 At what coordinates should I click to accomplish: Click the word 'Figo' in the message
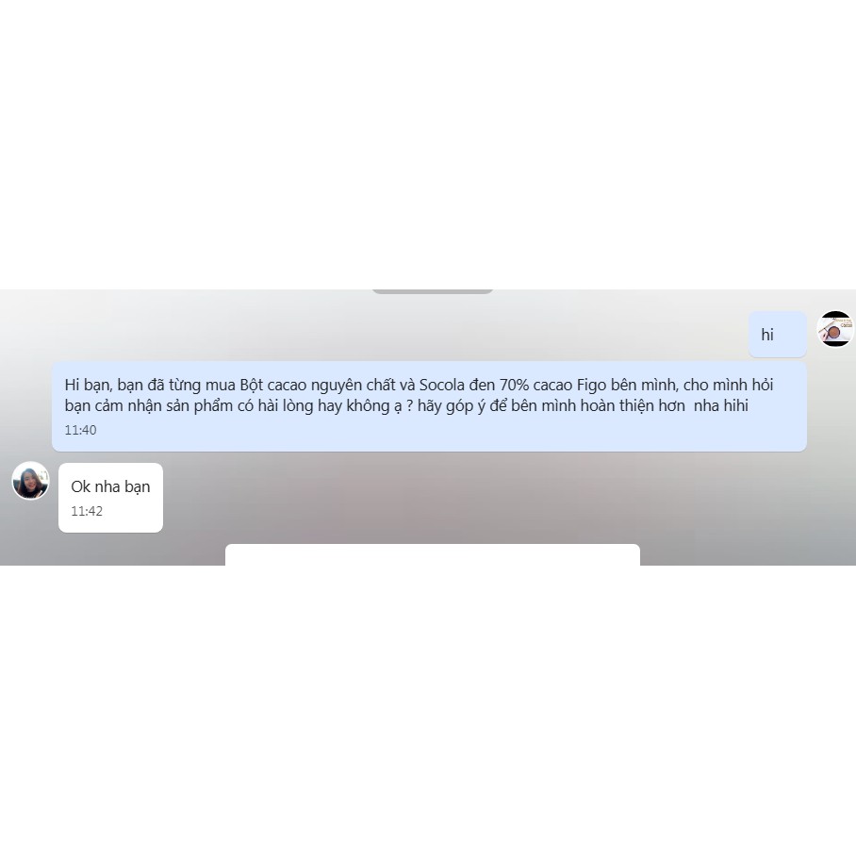click(591, 386)
